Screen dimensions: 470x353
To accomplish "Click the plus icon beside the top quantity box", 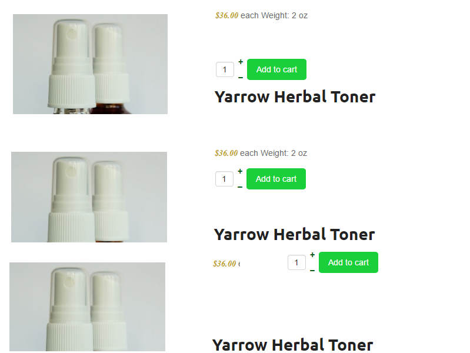I will click(241, 62).
